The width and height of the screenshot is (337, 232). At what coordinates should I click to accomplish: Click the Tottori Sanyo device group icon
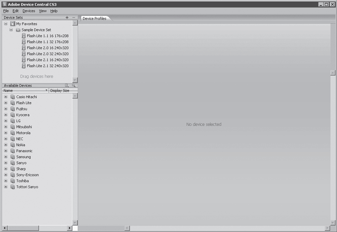pos(13,187)
